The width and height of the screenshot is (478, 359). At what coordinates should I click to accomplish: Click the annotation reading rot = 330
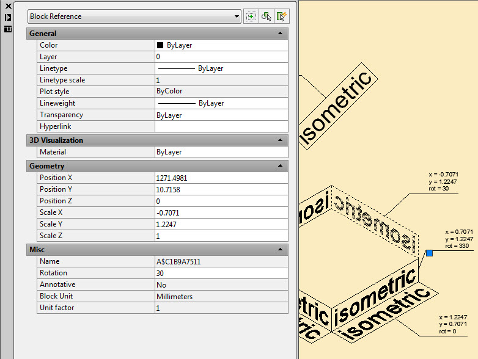457,245
